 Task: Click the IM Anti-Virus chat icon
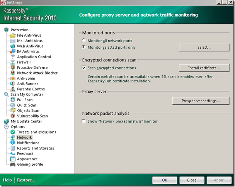pos(13,51)
